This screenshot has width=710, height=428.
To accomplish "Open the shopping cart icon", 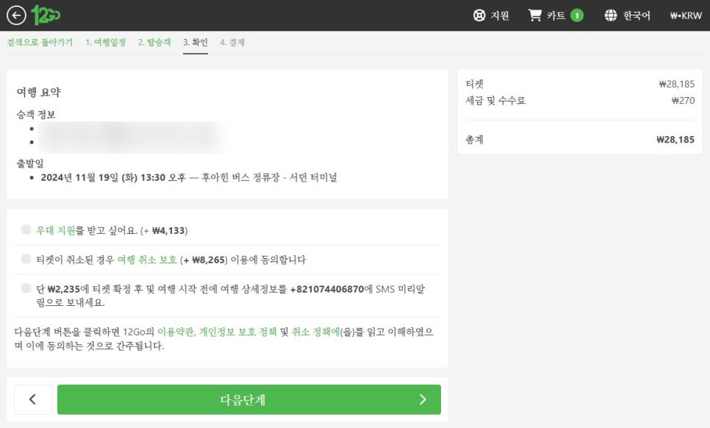I will point(535,15).
